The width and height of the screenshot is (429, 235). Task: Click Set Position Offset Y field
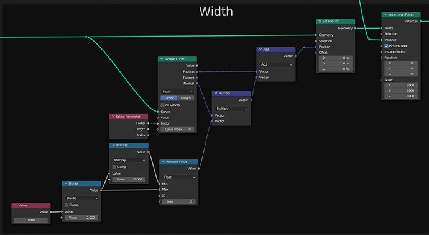pos(336,64)
